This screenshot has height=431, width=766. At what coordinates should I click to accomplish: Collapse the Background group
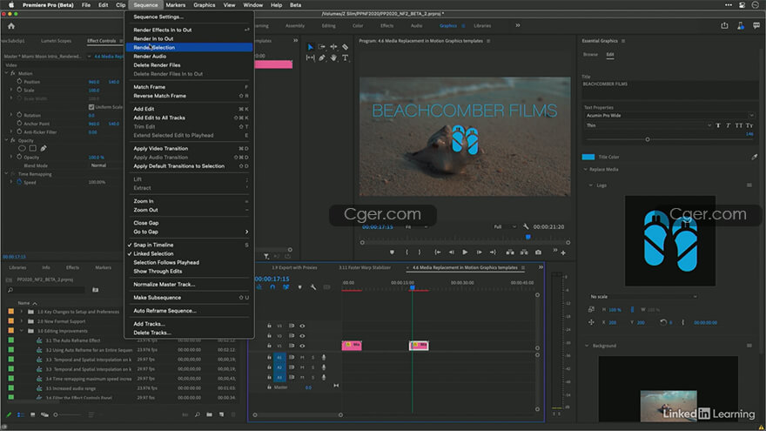[587, 346]
